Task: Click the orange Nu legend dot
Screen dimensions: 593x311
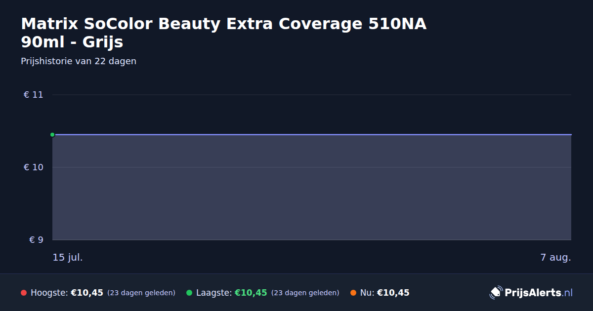Action: (353, 293)
